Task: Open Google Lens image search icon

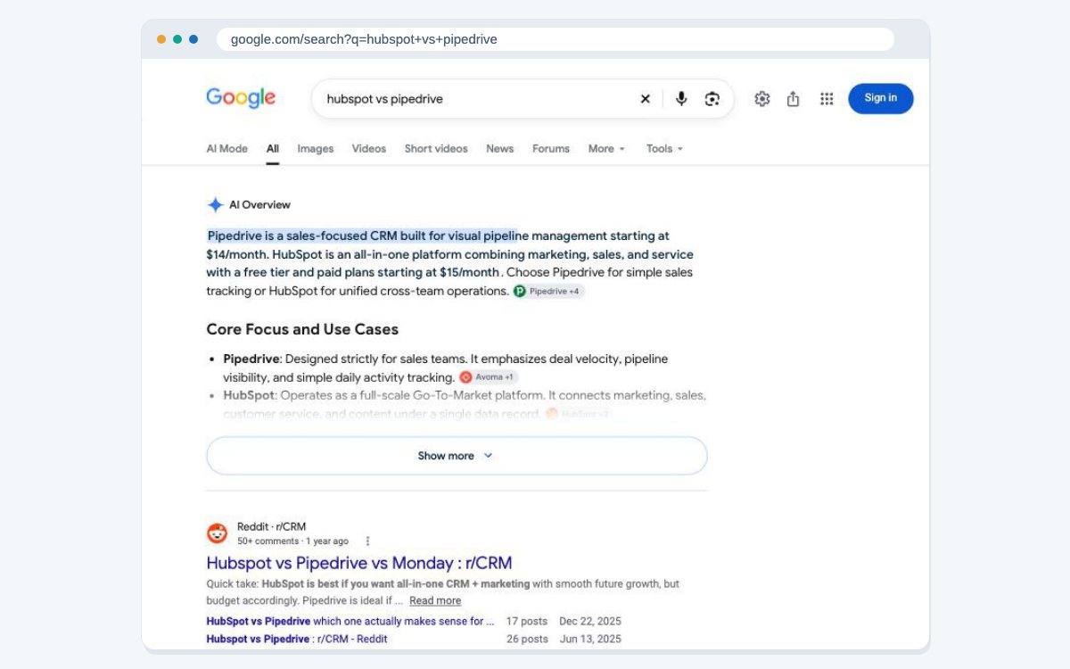Action: [712, 99]
